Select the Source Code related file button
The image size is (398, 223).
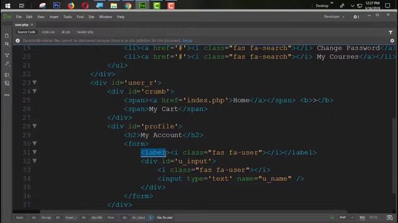[26, 32]
